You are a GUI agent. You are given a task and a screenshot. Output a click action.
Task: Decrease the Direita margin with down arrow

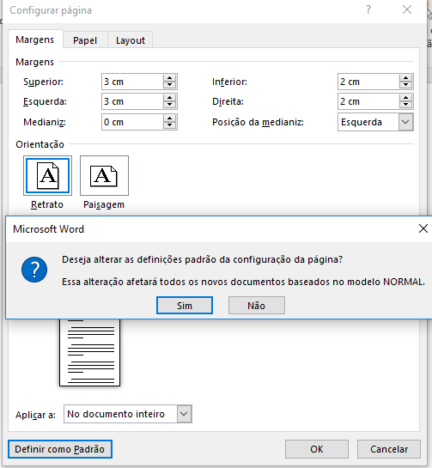[405, 105]
